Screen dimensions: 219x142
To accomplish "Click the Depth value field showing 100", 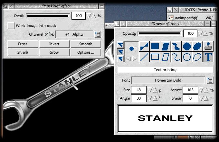I will tap(79, 16).
